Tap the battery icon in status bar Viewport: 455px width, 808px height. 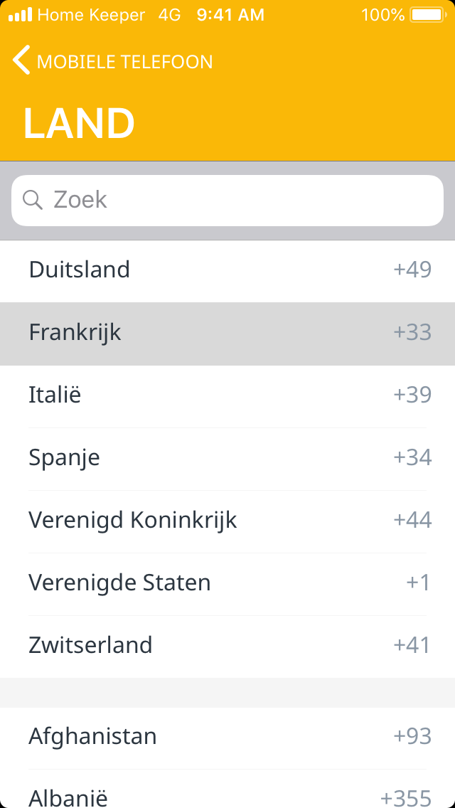tap(427, 14)
